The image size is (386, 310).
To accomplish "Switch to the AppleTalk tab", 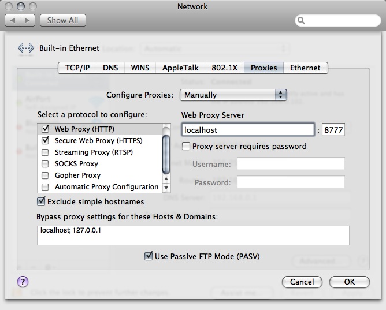I will [x=180, y=68].
